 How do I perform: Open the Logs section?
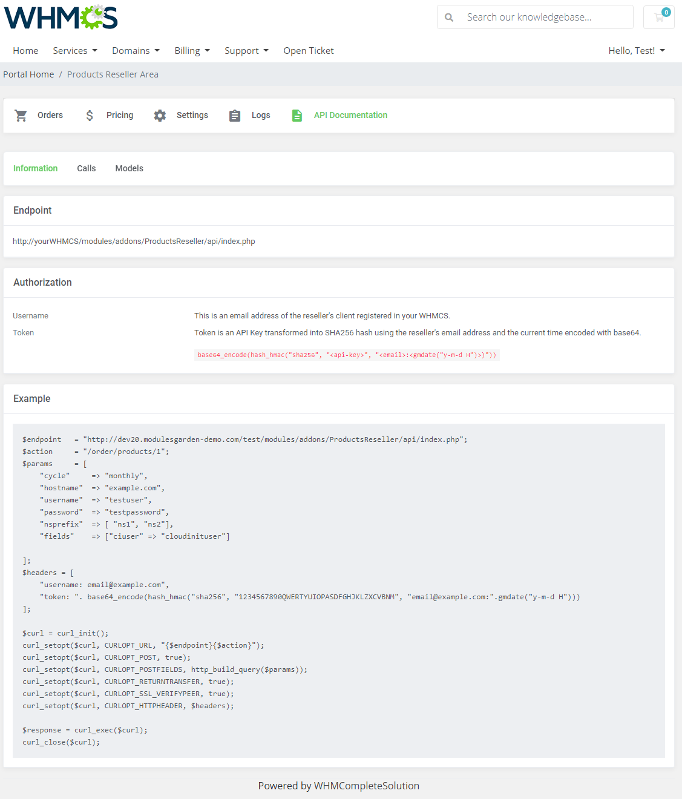point(261,115)
